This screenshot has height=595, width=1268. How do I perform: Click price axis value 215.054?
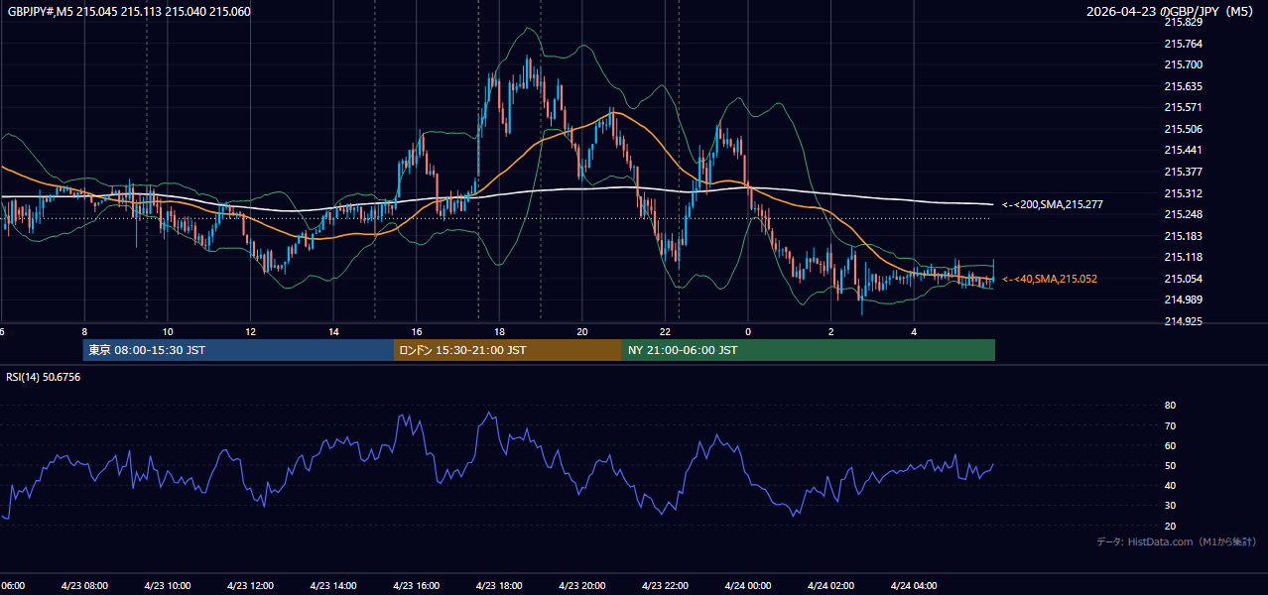coord(1183,279)
